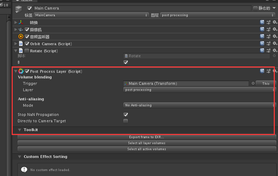Click Trigger object picker circle icon
278x176 pixels.
coord(253,83)
